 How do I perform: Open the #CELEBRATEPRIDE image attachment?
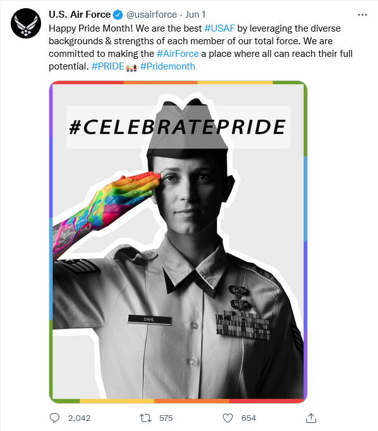click(178, 242)
